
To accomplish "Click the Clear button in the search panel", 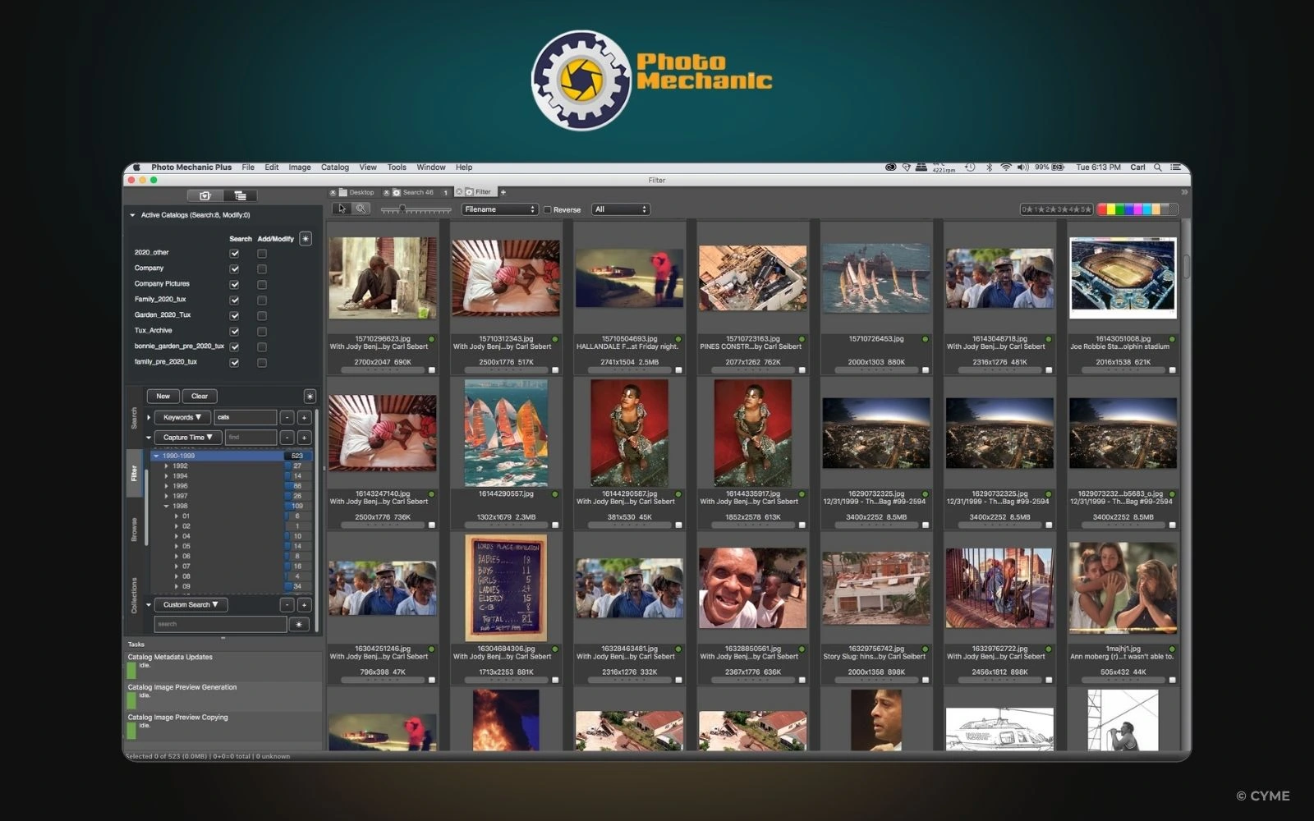I will pos(200,396).
